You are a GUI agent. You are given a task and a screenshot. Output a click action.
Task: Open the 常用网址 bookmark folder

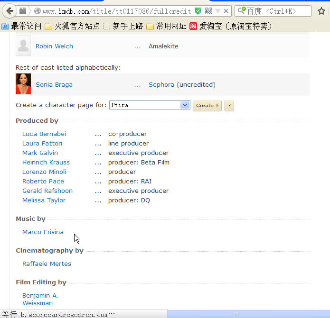point(166,26)
